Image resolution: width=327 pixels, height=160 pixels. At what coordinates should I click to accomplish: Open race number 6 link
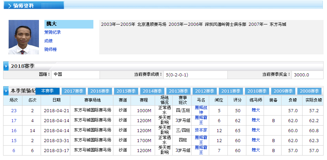point(14,150)
